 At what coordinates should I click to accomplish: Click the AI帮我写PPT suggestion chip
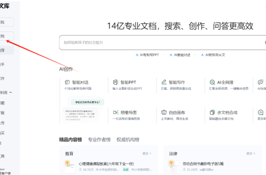coord(147,55)
